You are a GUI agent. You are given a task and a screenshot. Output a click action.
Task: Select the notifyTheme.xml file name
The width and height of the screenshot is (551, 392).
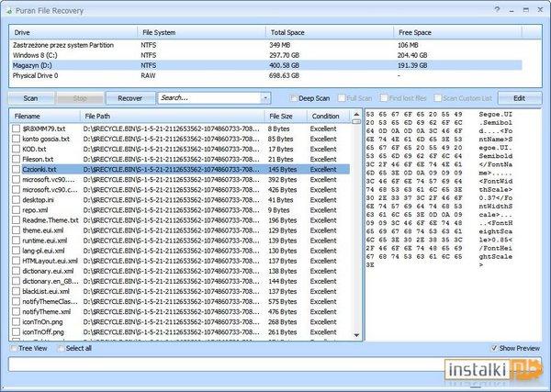(x=47, y=312)
